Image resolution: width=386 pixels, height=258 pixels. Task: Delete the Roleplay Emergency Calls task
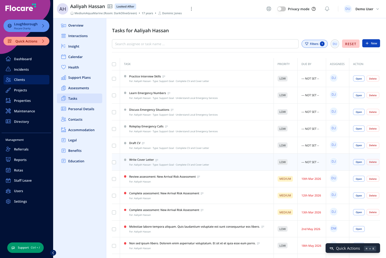[x=373, y=129]
